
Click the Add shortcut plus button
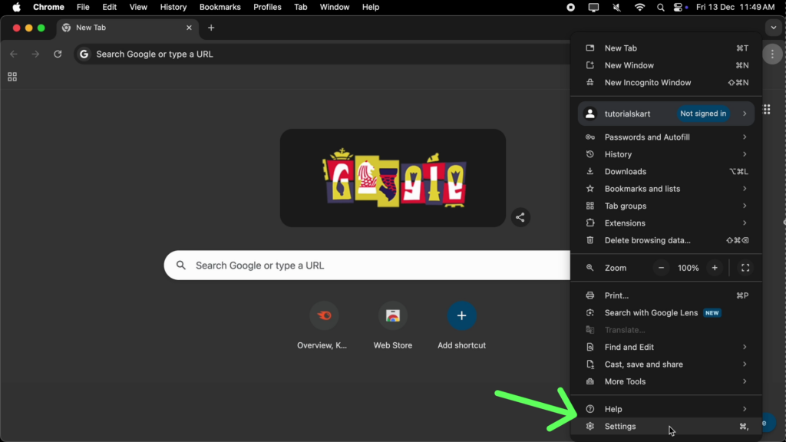coord(461,315)
